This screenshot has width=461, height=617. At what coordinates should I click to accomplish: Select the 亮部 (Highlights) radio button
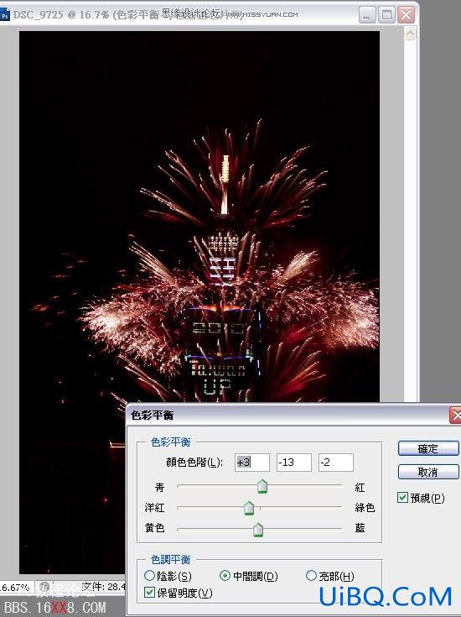pyautogui.click(x=310, y=576)
